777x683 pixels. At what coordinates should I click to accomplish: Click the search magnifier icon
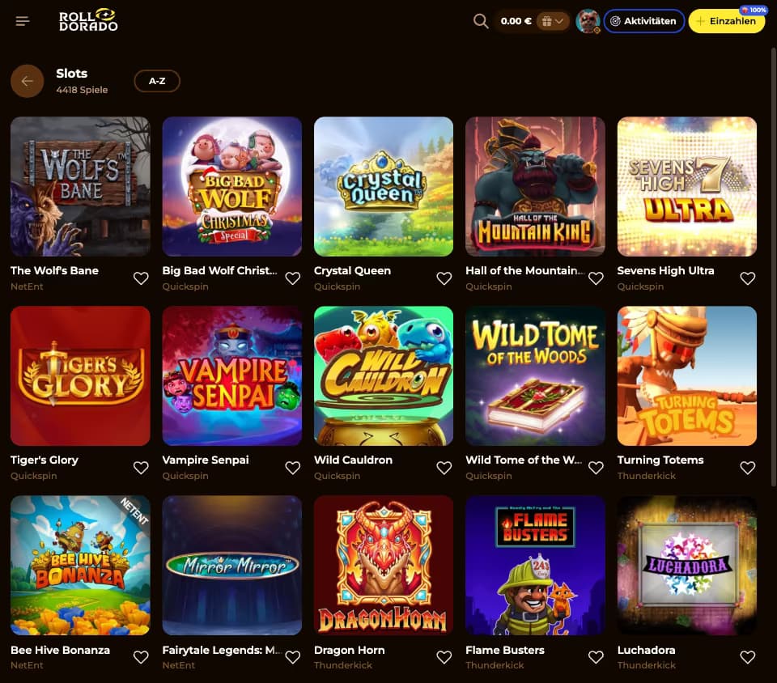tap(480, 21)
